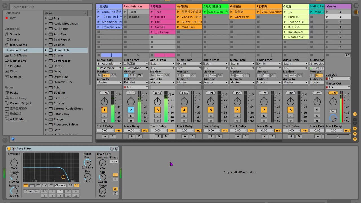Select the low-pass filter type icon

pyautogui.click(x=26, y=185)
